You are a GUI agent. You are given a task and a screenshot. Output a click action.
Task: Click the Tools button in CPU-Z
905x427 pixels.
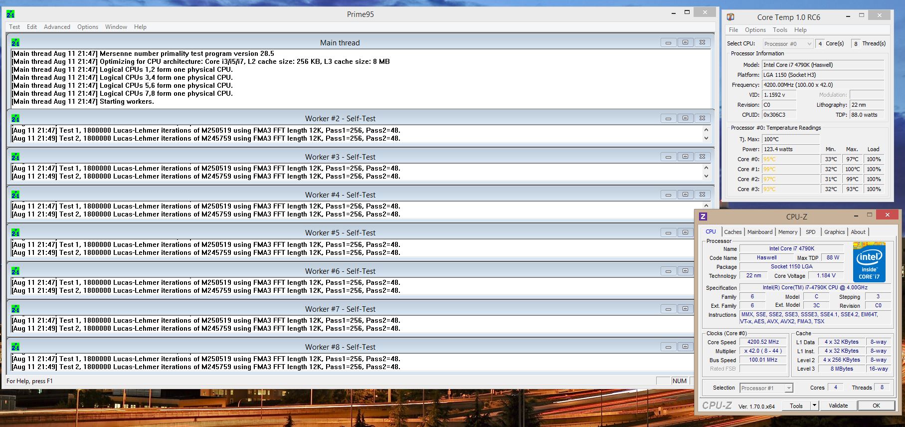click(x=796, y=406)
